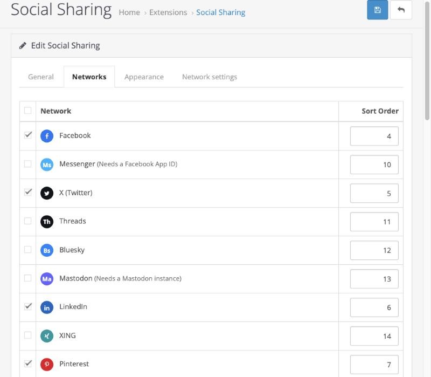431x377 pixels.
Task: Click the Pinterest network label
Action: 74,364
